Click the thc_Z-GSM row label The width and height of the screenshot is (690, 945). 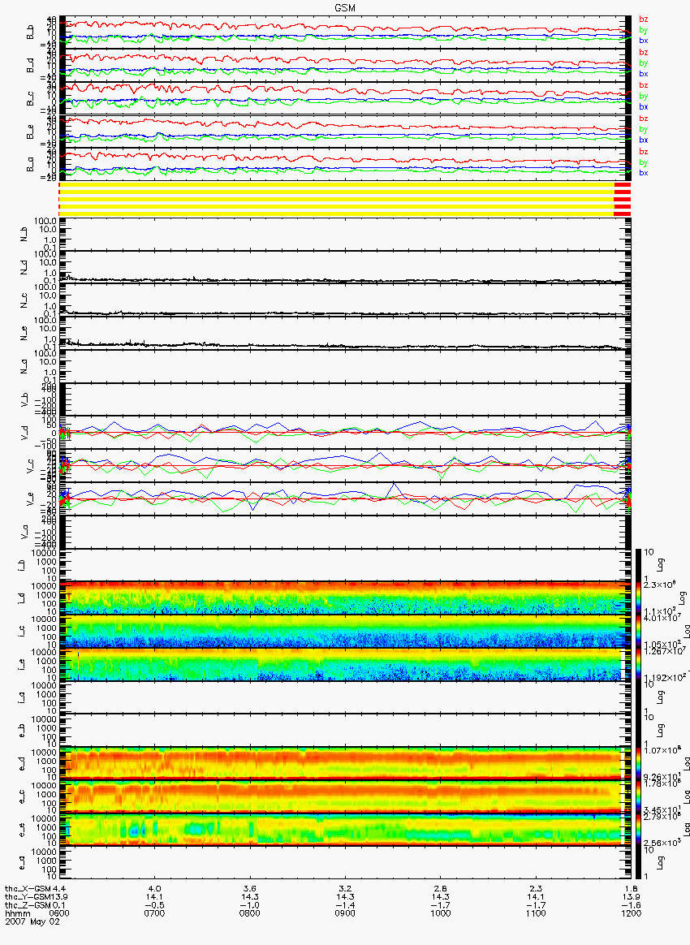[28, 905]
